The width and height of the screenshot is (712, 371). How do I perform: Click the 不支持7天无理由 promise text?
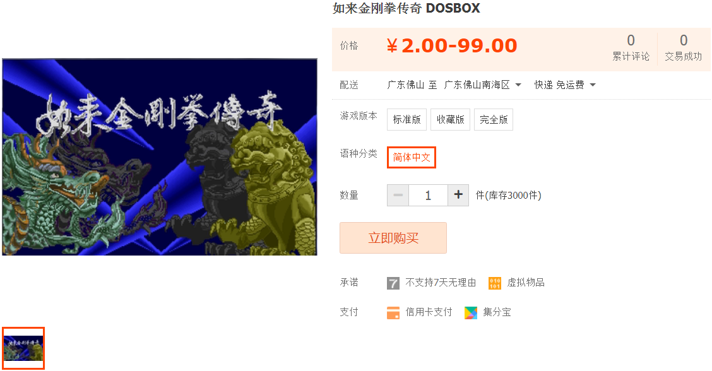[x=441, y=283]
